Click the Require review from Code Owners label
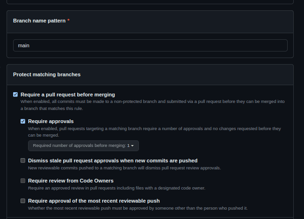 point(71,181)
